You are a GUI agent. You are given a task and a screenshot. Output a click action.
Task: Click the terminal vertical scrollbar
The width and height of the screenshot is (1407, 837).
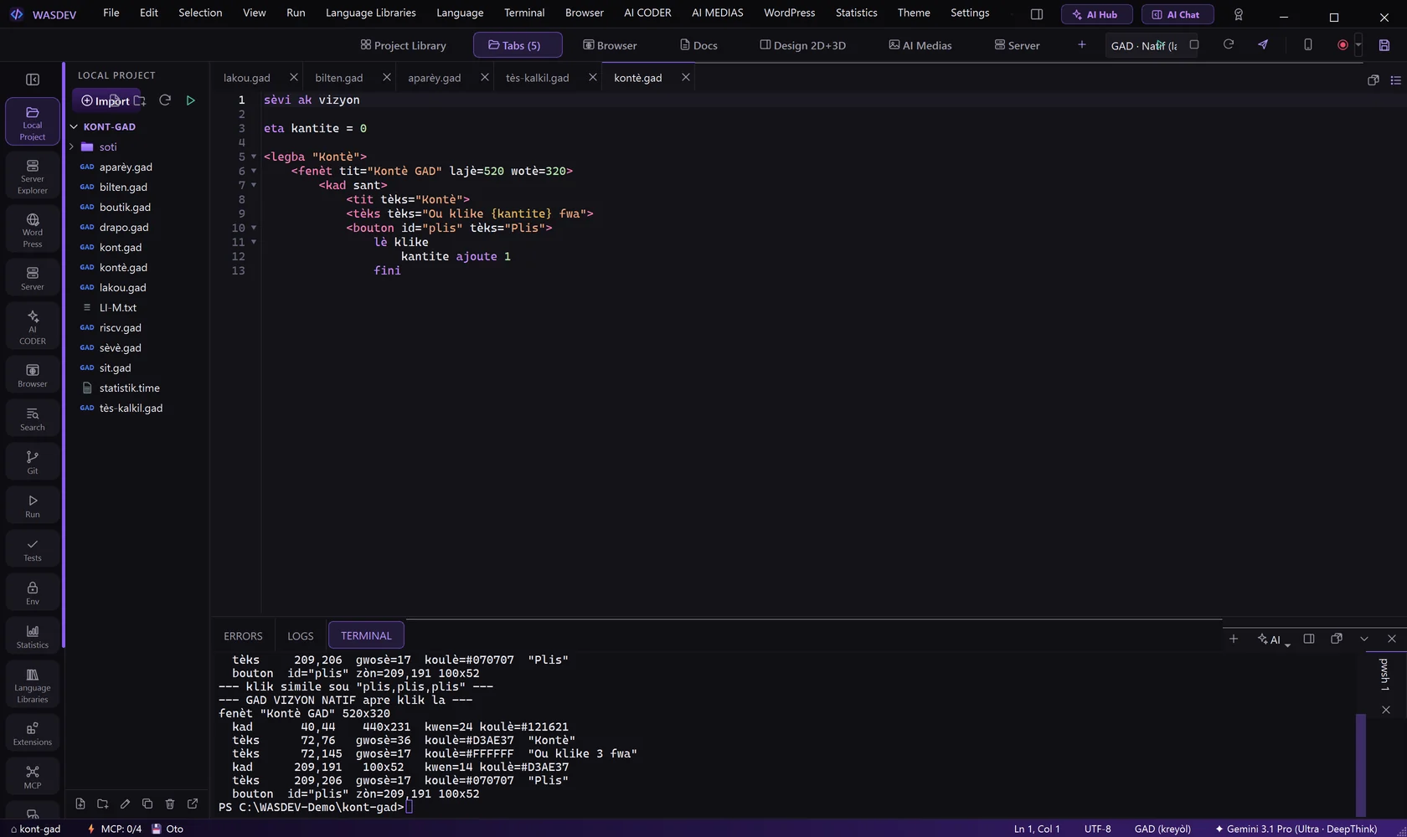point(1361,764)
